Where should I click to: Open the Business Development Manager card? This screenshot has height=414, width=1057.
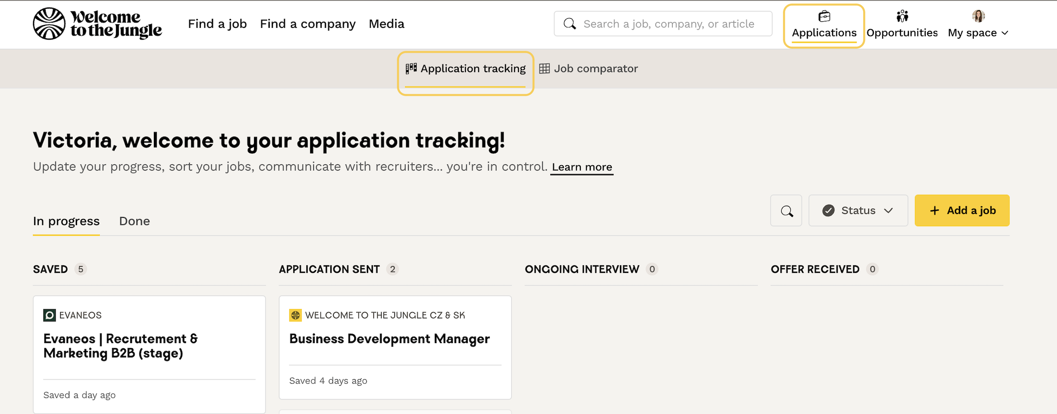[x=390, y=339]
